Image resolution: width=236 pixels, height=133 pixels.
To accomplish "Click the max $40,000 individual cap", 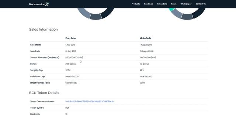I will (x=146, y=76).
